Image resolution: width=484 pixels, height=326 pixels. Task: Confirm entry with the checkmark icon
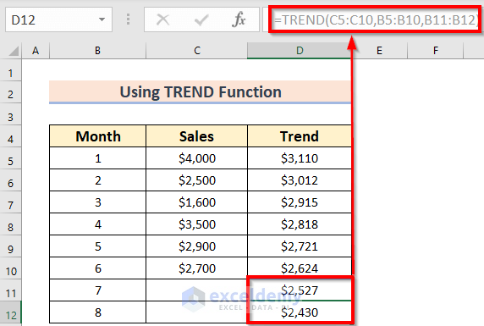point(201,20)
